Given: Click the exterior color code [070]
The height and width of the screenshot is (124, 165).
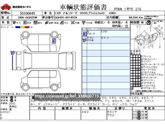Looking at the screenshot, I should [12, 104].
